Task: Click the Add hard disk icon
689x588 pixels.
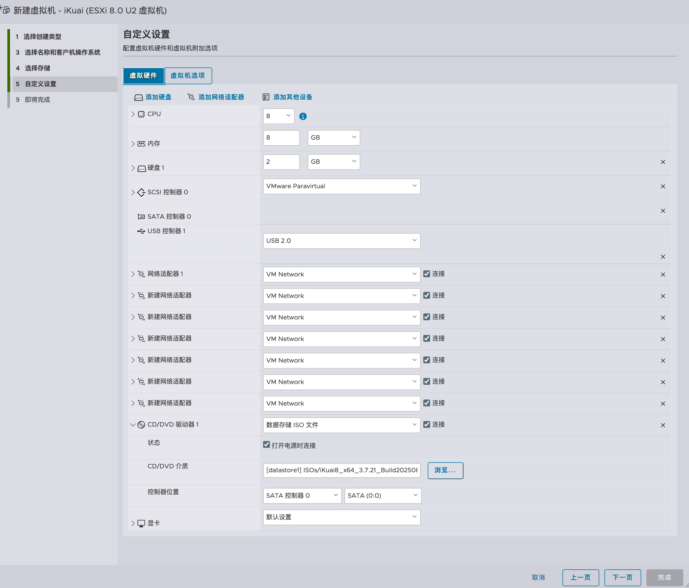Action: (x=138, y=97)
